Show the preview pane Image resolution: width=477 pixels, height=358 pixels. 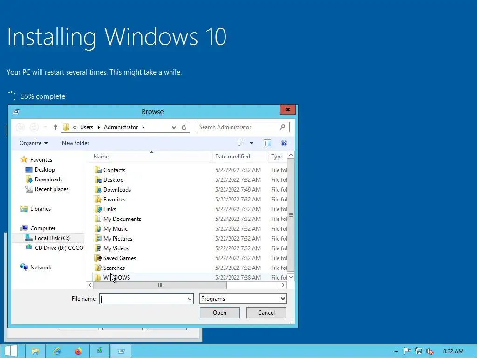pyautogui.click(x=267, y=143)
